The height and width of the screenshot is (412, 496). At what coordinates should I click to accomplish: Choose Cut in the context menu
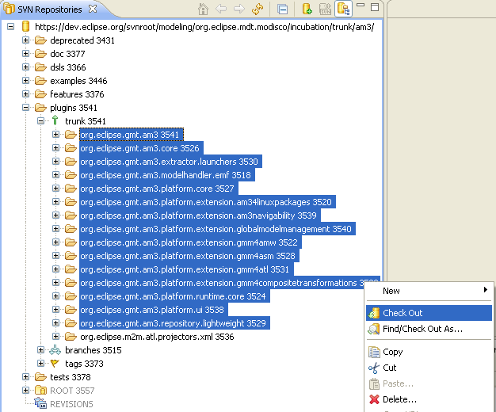(x=429, y=368)
